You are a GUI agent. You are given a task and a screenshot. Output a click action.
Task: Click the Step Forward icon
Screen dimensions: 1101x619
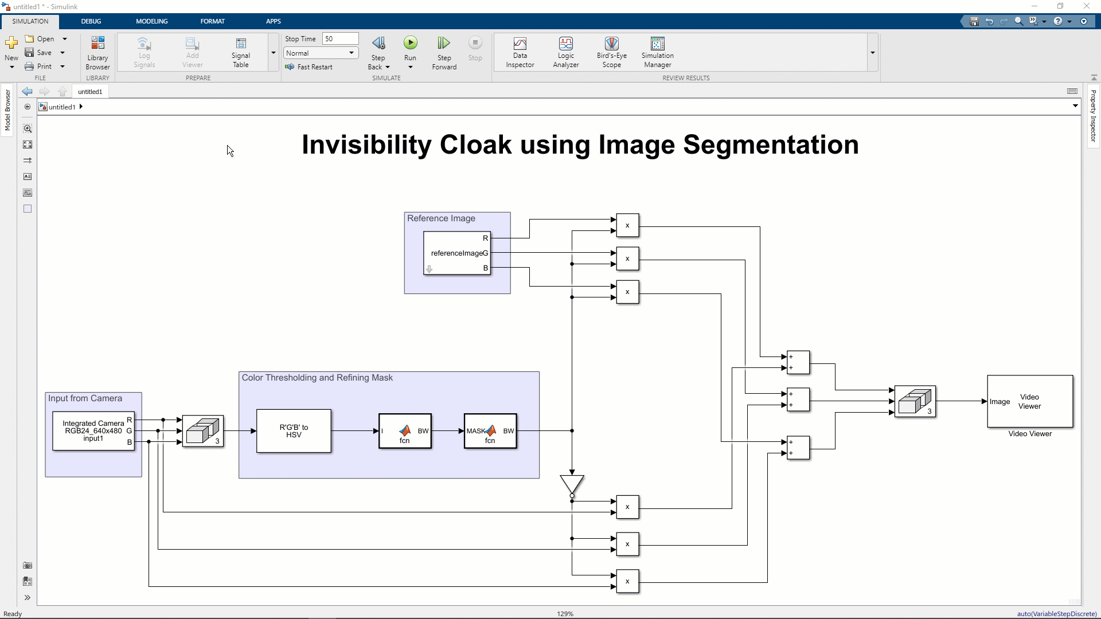click(444, 44)
